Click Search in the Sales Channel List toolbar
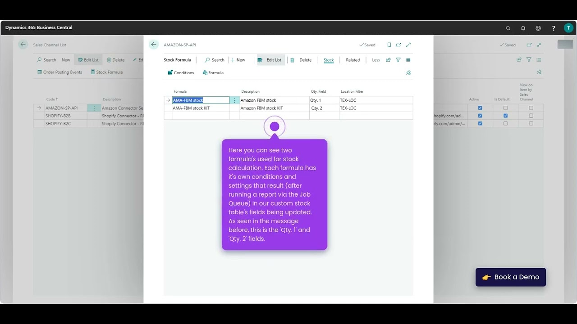Viewport: 577px width, 324px height. click(x=46, y=60)
